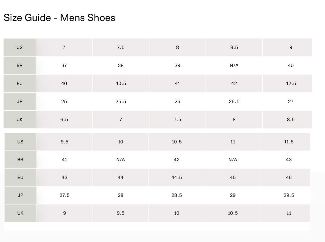Click the EU size 42.5 cell
Image resolution: width=325 pixels, height=242 pixels.
pyautogui.click(x=291, y=83)
